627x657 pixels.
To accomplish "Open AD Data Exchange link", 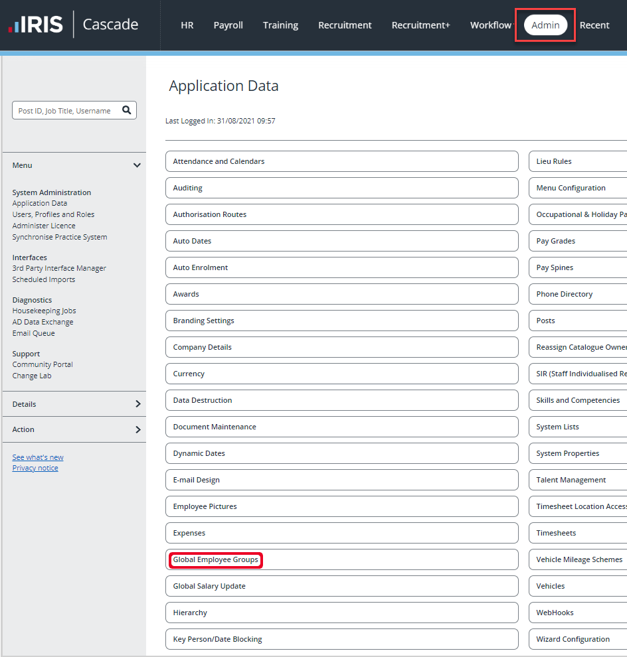I will tap(43, 323).
